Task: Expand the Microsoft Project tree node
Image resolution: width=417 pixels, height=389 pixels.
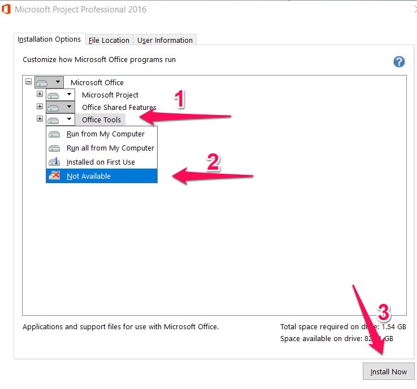Action: coord(40,95)
